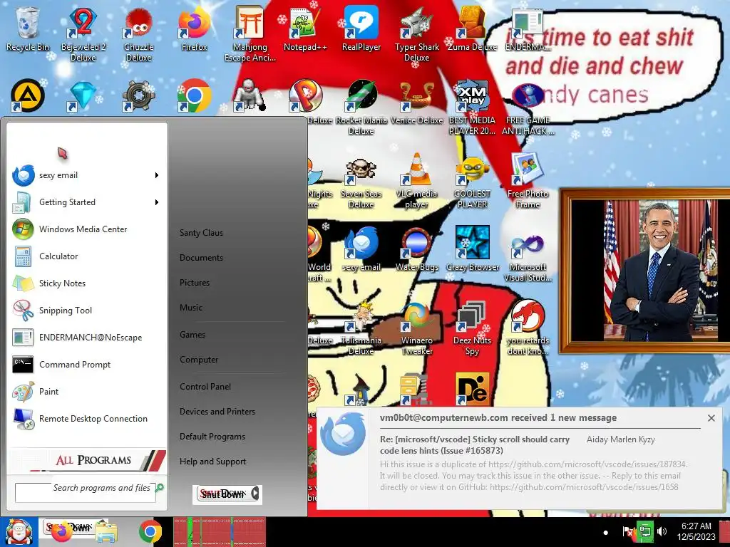The width and height of the screenshot is (730, 547).
Task: Open Calculator from Start menu
Action: point(86,256)
